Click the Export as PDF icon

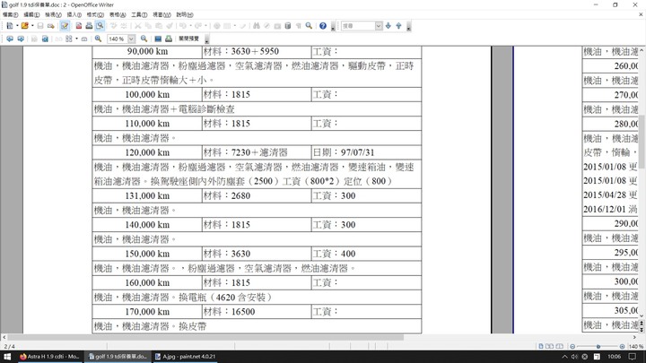pyautogui.click(x=79, y=26)
